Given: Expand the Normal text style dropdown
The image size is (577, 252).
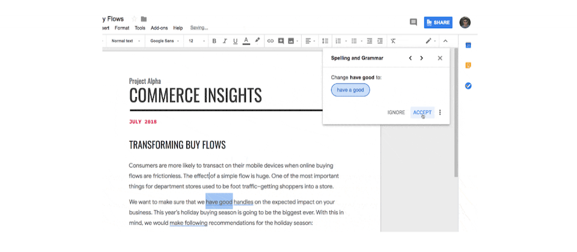Looking at the screenshot, I should pos(126,41).
